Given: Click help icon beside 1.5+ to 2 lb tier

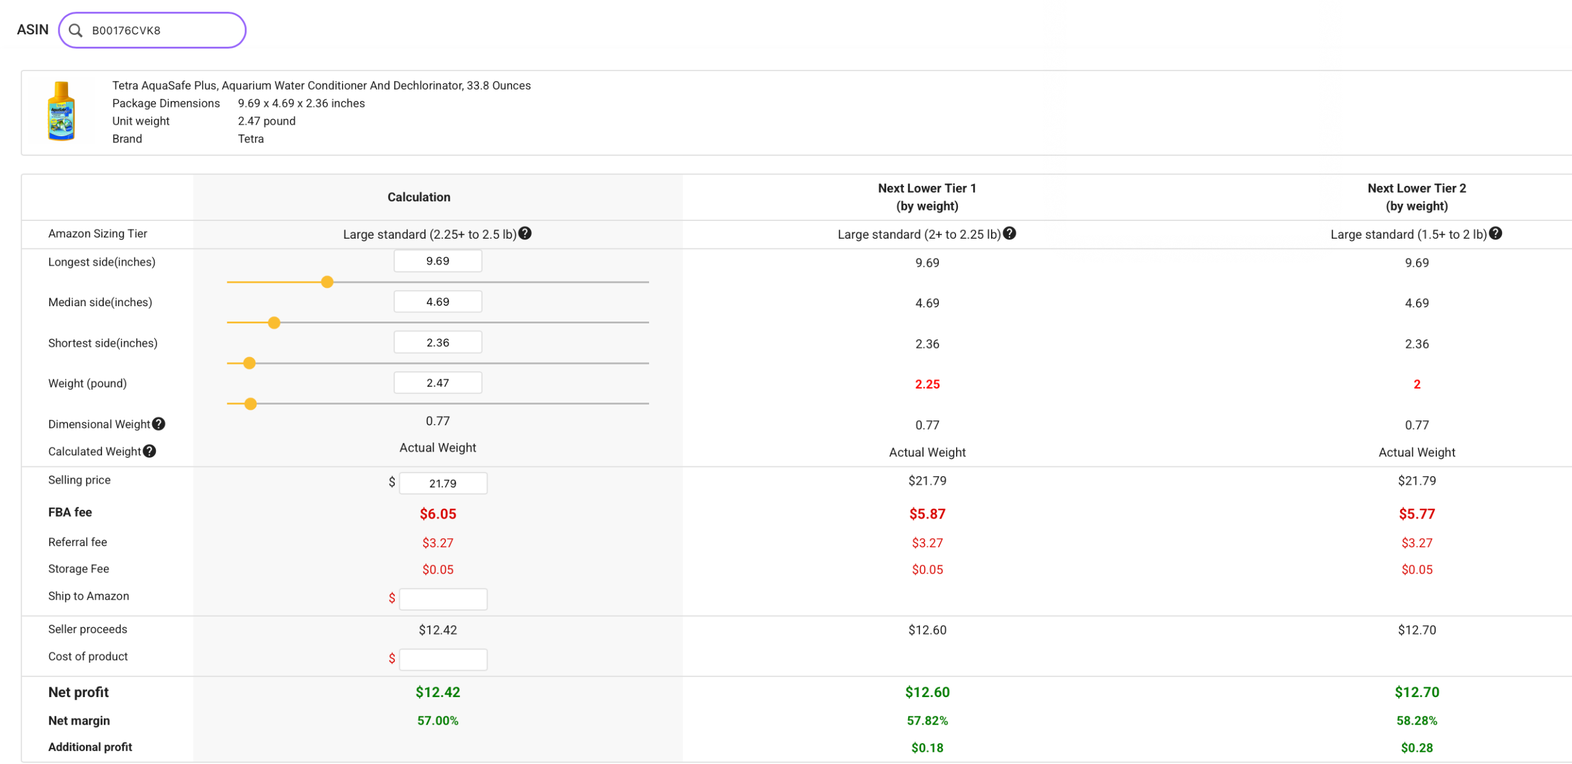Looking at the screenshot, I should pyautogui.click(x=1495, y=233).
